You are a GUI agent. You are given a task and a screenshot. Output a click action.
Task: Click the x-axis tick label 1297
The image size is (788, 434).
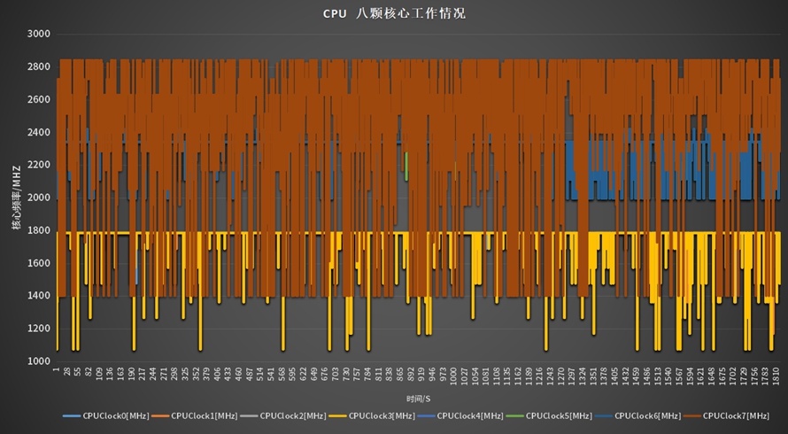[571, 375]
